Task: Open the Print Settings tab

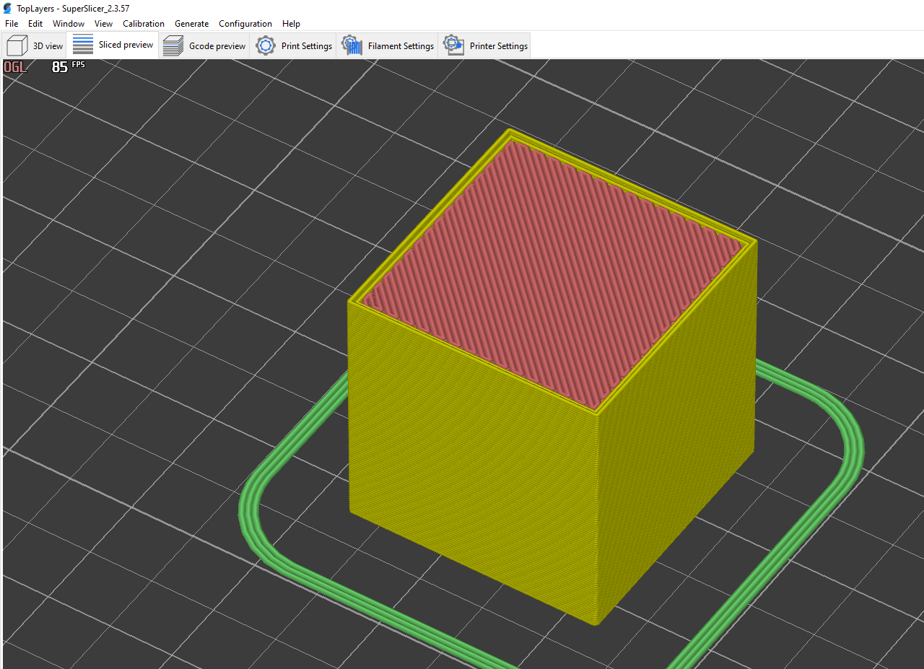Action: coord(295,45)
